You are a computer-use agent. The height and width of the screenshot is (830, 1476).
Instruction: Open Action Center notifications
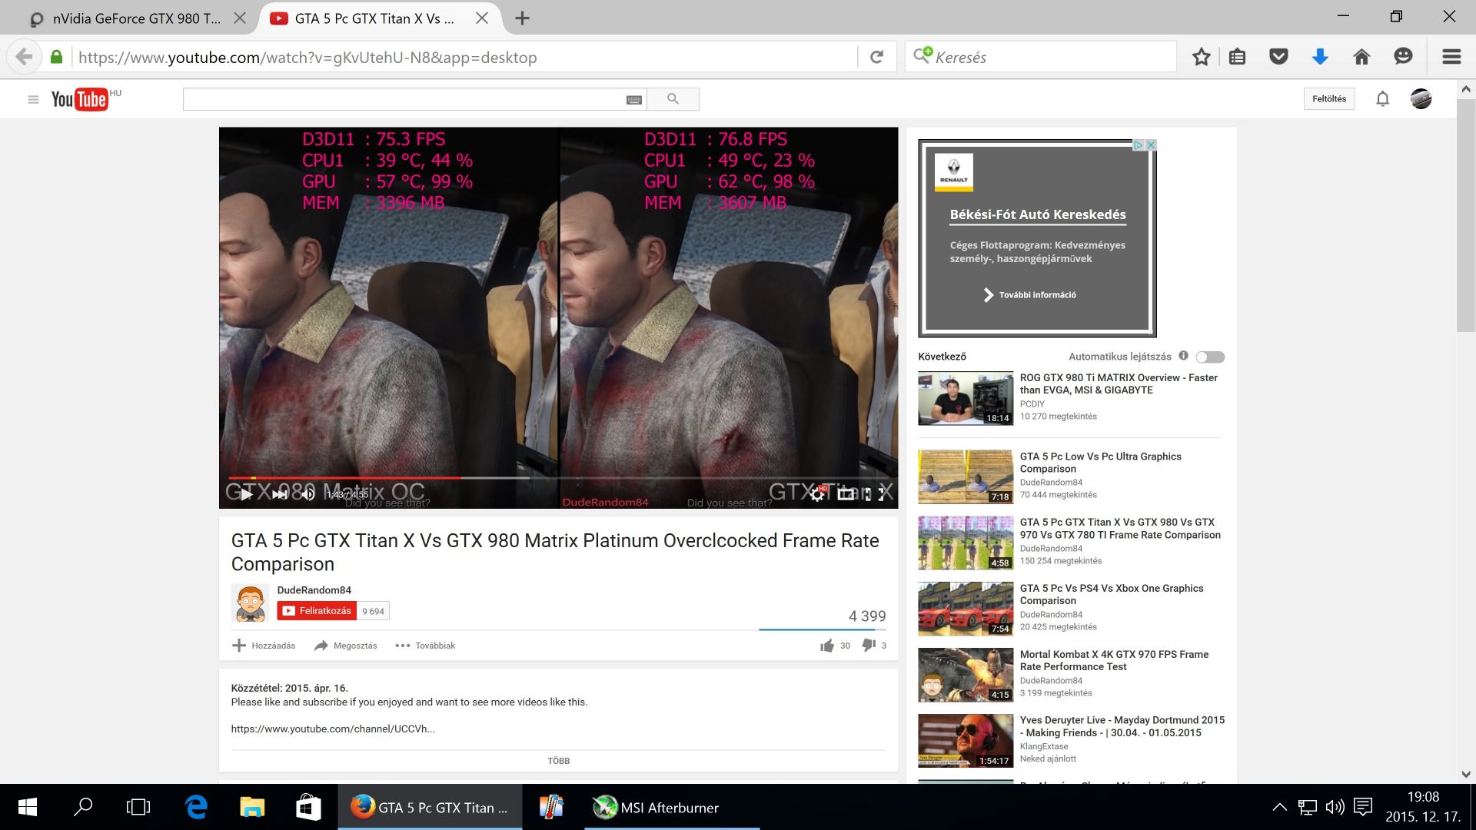(1363, 807)
